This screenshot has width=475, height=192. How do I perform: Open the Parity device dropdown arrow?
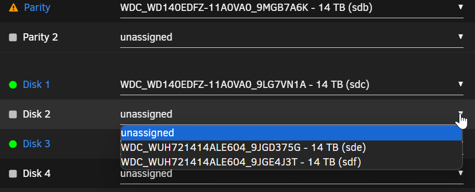460,7
